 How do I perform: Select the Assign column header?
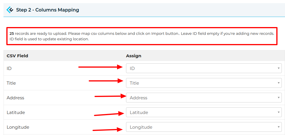[134, 56]
